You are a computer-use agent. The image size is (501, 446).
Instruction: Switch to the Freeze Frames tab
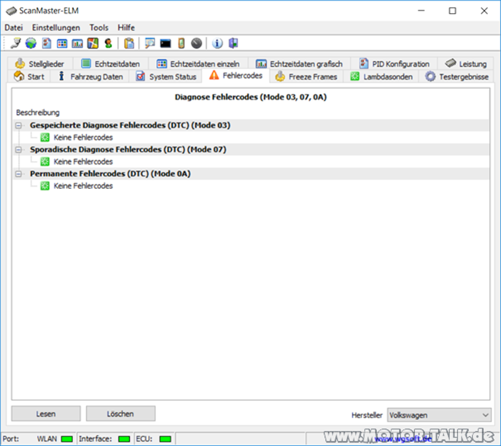click(x=307, y=77)
